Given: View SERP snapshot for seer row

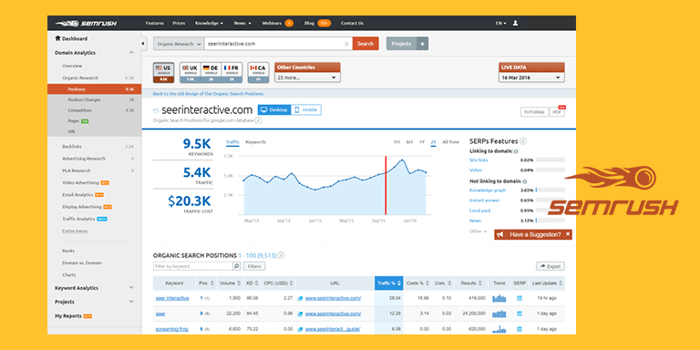Looking at the screenshot, I should coord(520,314).
